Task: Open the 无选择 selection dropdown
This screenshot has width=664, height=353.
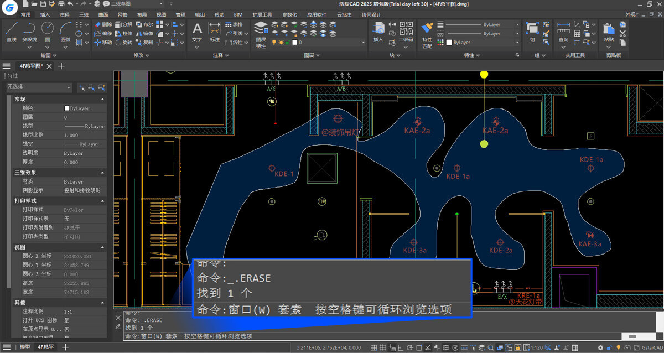Action: (39, 87)
